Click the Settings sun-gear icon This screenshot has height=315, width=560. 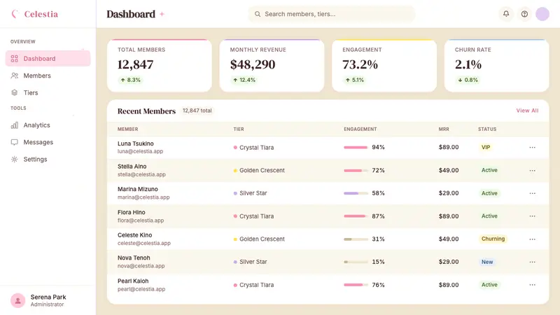14,160
